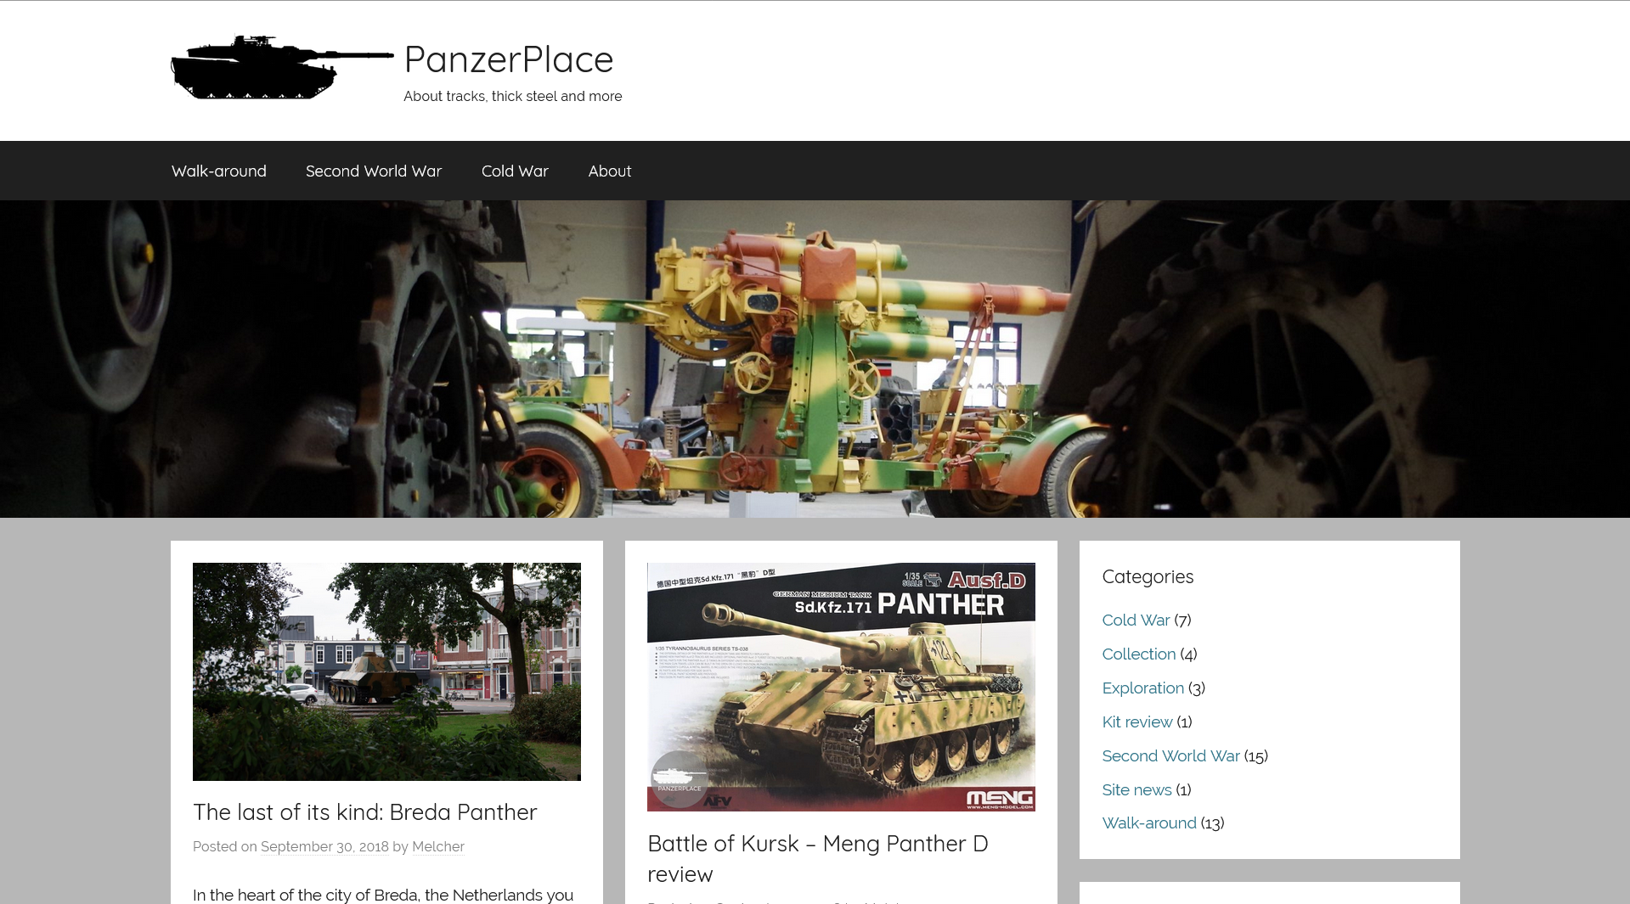1630x904 pixels.
Task: Select Second World War category in sidebar
Action: coord(1170,755)
